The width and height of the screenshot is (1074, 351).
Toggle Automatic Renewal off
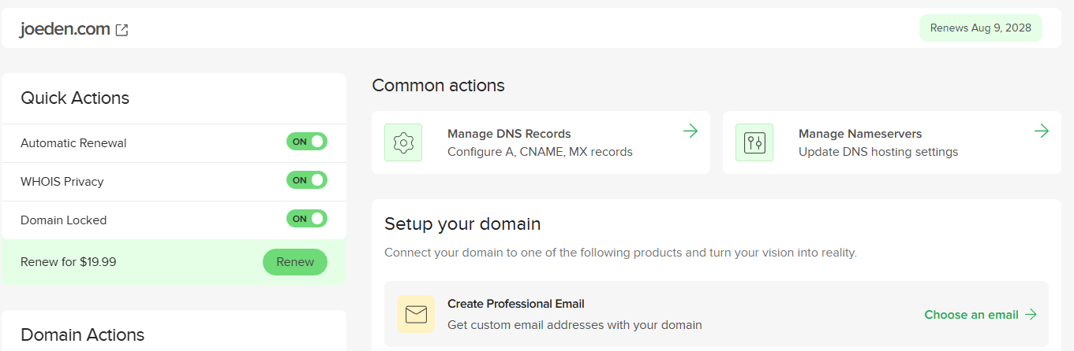307,142
